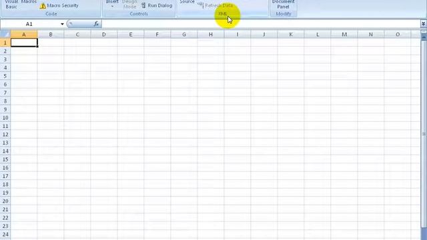Select column H header
This screenshot has height=240, width=427.
tap(211, 34)
